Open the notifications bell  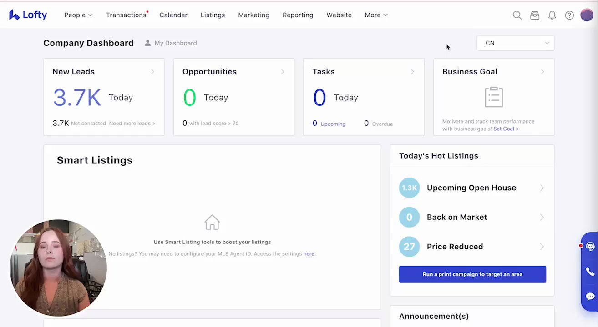tap(552, 15)
